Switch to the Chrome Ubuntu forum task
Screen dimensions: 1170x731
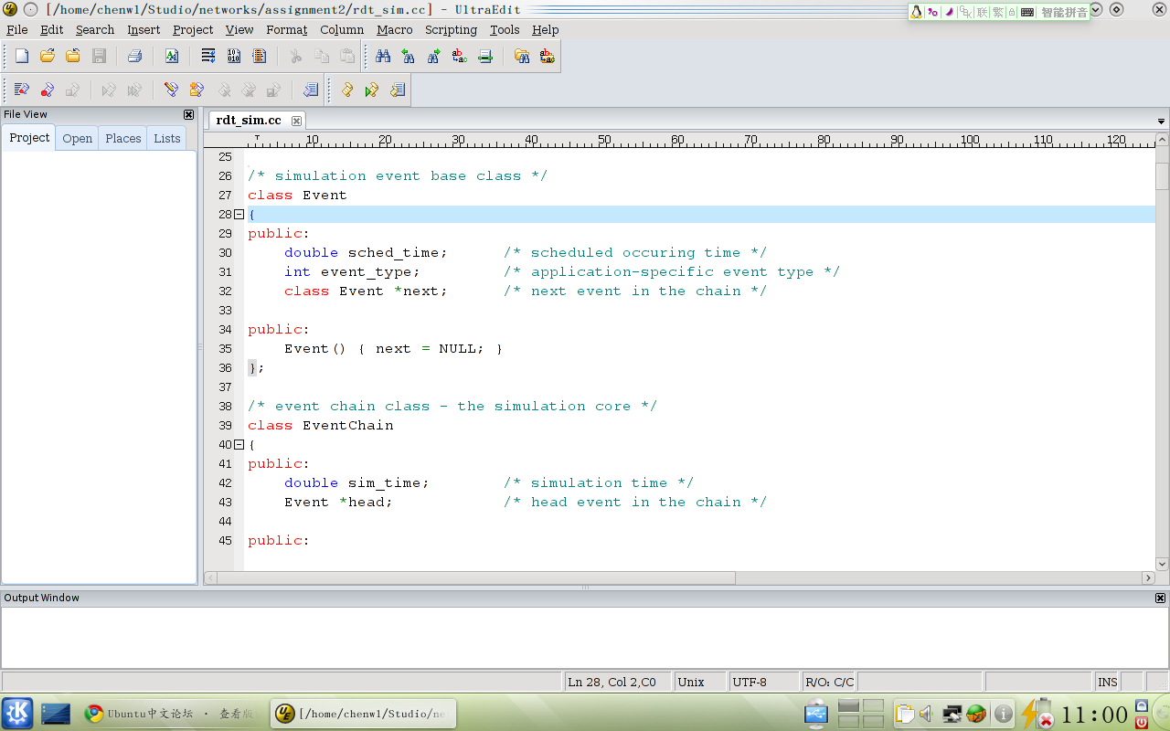point(170,714)
